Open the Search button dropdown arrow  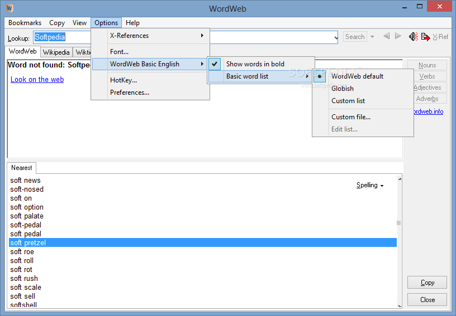point(372,37)
